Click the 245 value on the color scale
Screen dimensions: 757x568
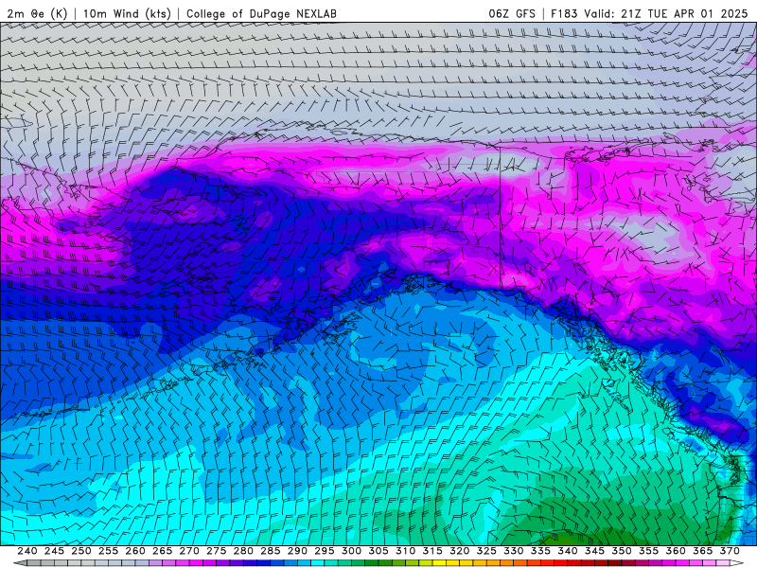(54, 551)
